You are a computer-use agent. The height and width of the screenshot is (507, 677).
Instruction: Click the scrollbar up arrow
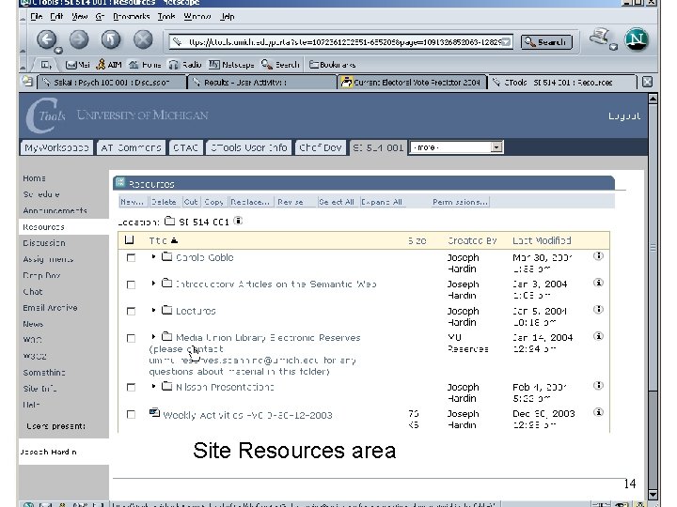point(653,99)
